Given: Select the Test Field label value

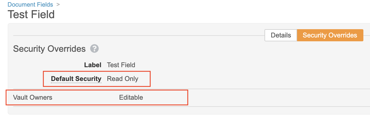Looking at the screenshot, I should (x=121, y=65).
